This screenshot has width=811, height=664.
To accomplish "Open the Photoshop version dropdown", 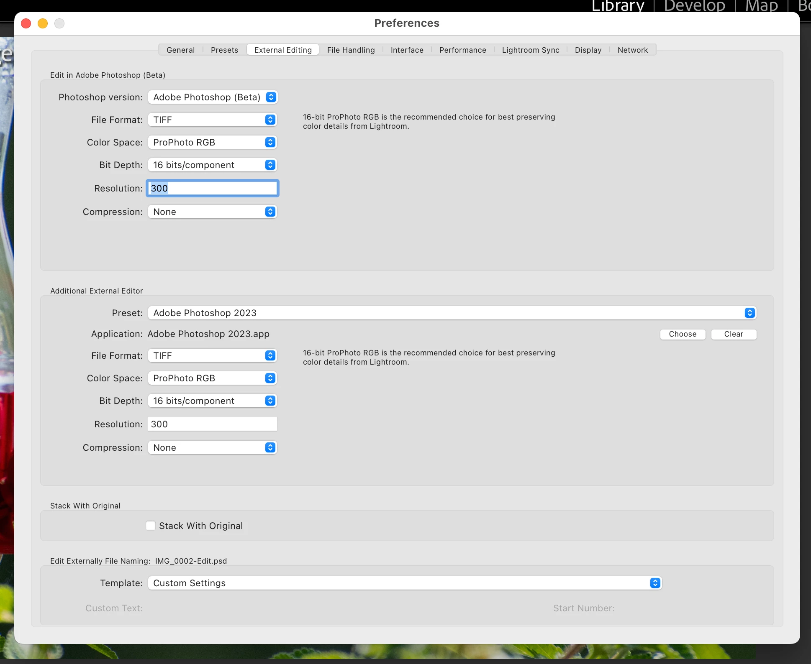I will (x=213, y=97).
